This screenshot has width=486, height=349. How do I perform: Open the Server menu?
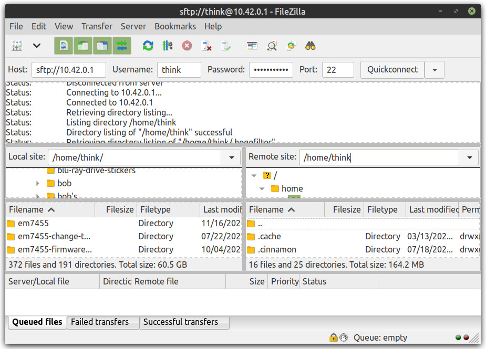click(x=133, y=26)
